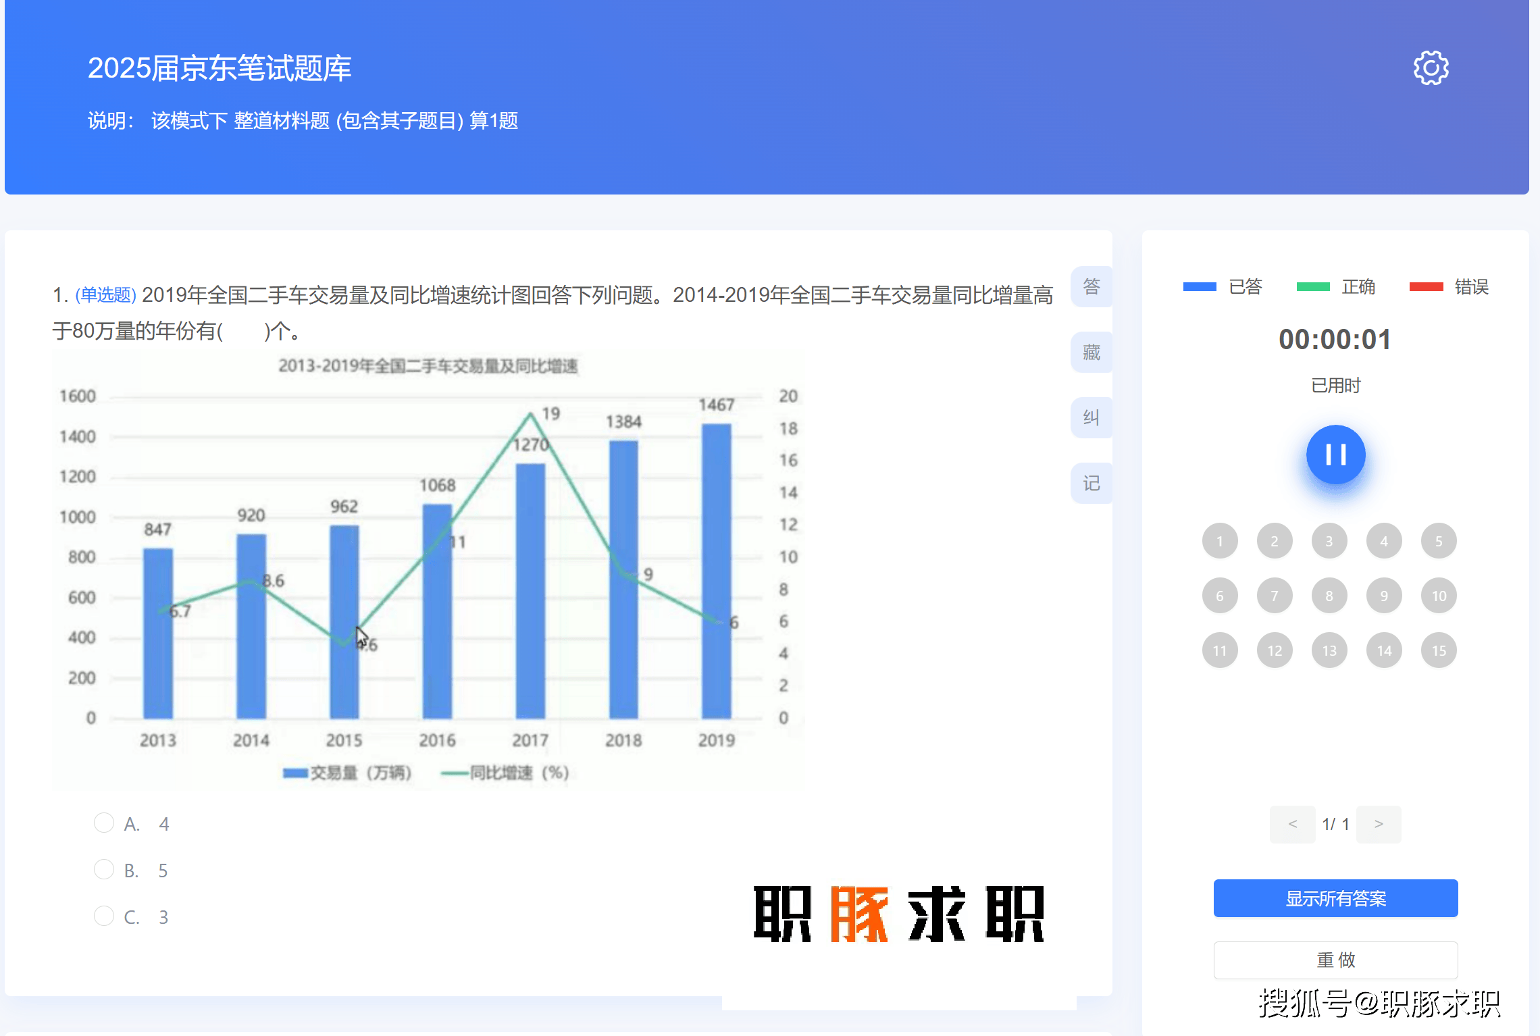
Task: Select radio option B with value 5
Action: pyautogui.click(x=103, y=869)
